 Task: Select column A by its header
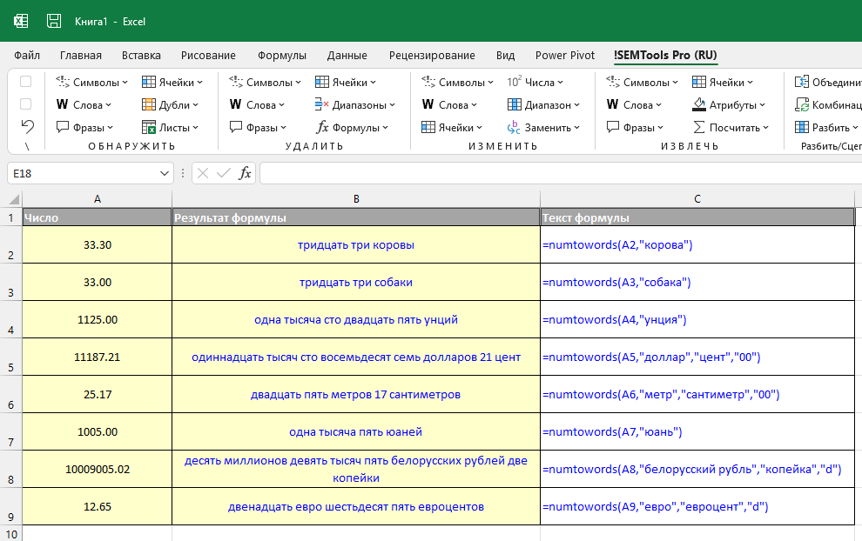coord(98,199)
